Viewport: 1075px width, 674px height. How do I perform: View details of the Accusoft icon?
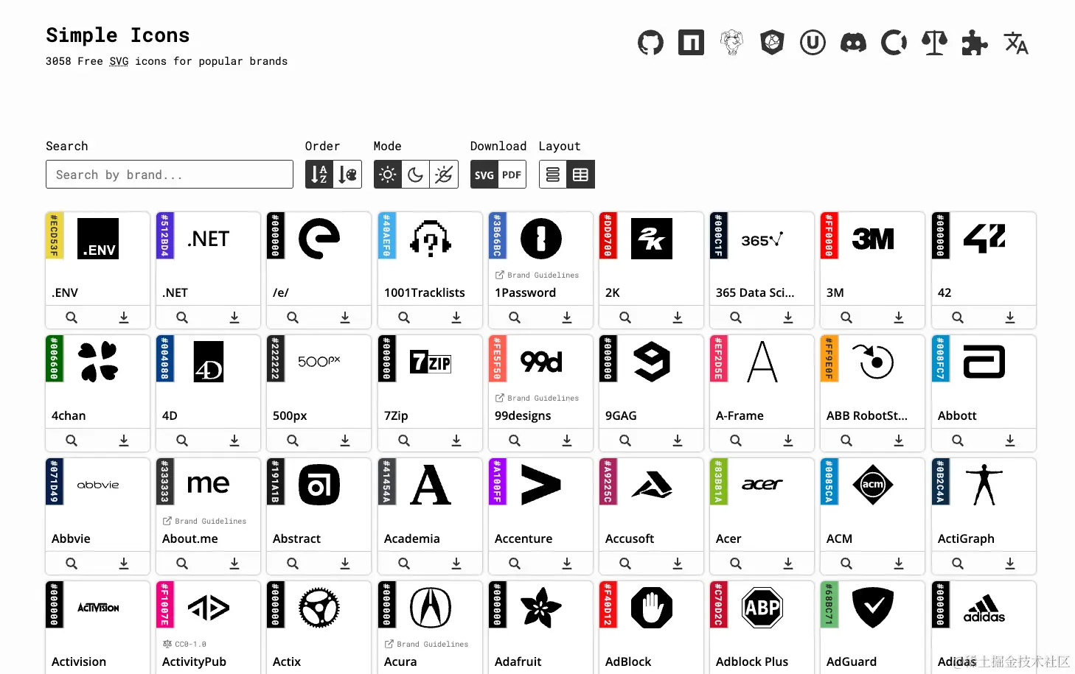click(x=625, y=564)
